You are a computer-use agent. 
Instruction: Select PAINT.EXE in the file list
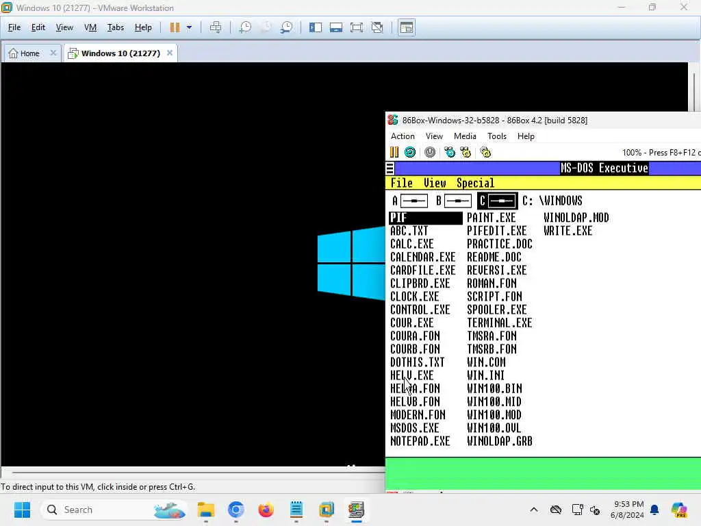point(492,218)
